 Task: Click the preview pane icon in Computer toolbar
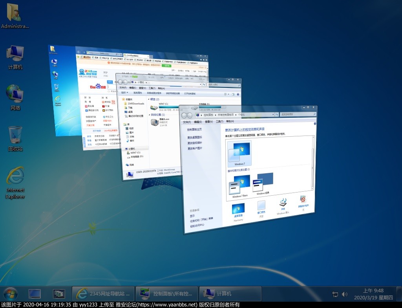pos(233,94)
